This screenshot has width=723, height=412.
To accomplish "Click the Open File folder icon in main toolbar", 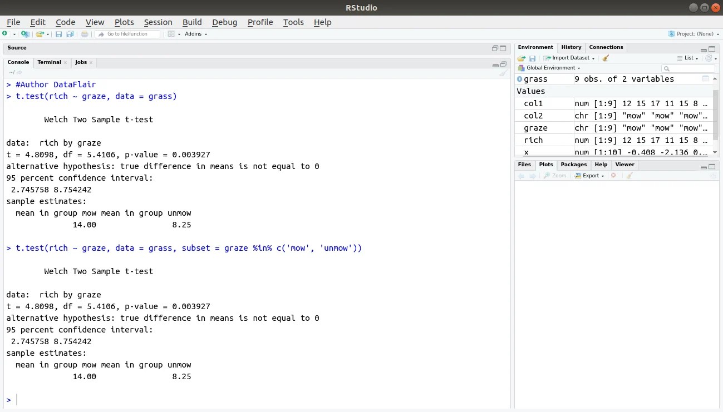I will 40,34.
